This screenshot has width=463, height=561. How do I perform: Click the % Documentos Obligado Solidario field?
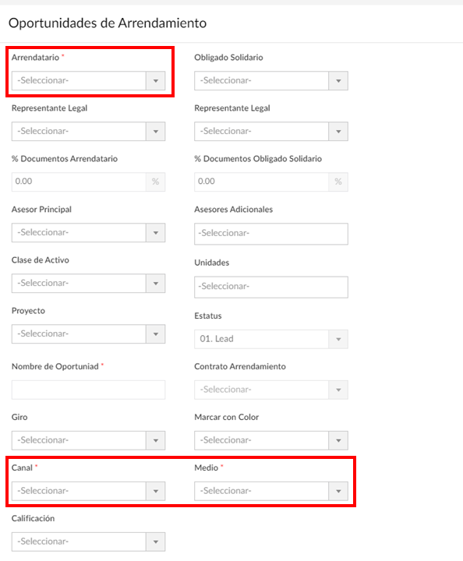(261, 182)
